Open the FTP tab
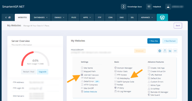Viewport: 192px width, 101px height. (100, 18)
